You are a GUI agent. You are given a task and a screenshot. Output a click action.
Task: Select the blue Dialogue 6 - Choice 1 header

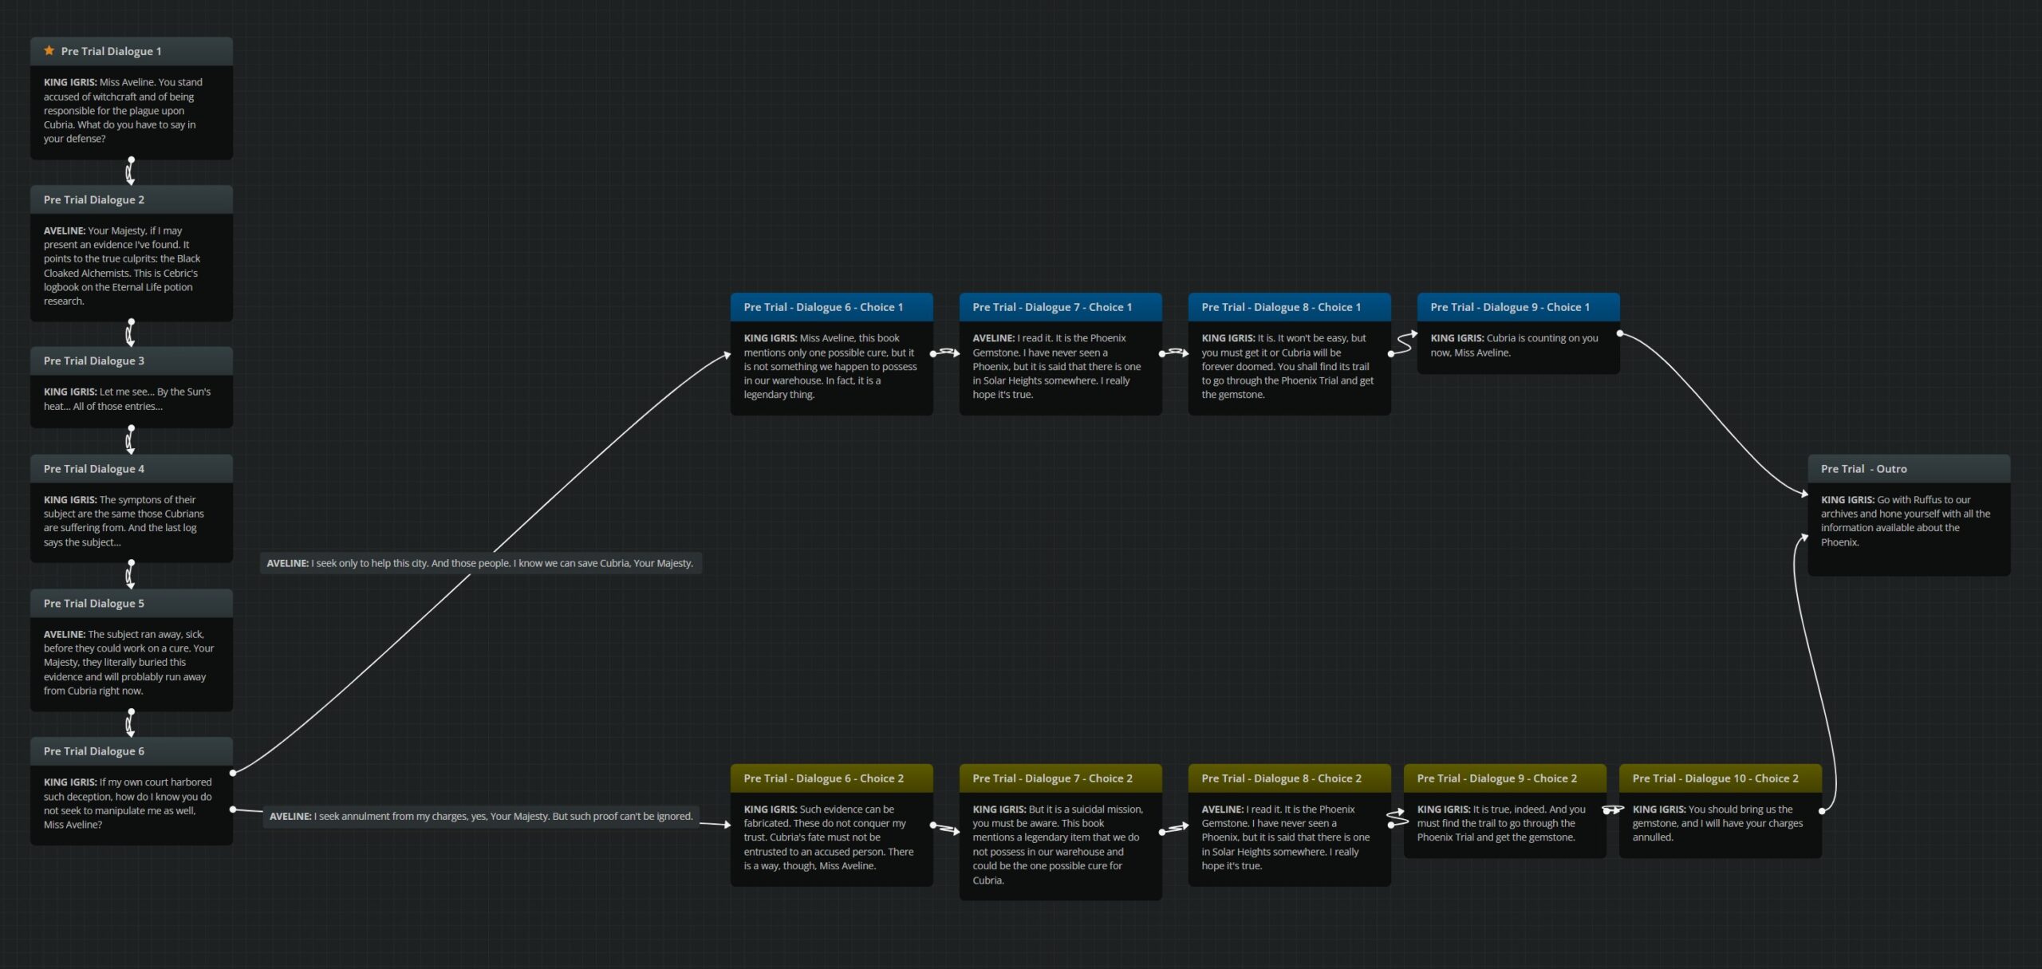(x=831, y=307)
